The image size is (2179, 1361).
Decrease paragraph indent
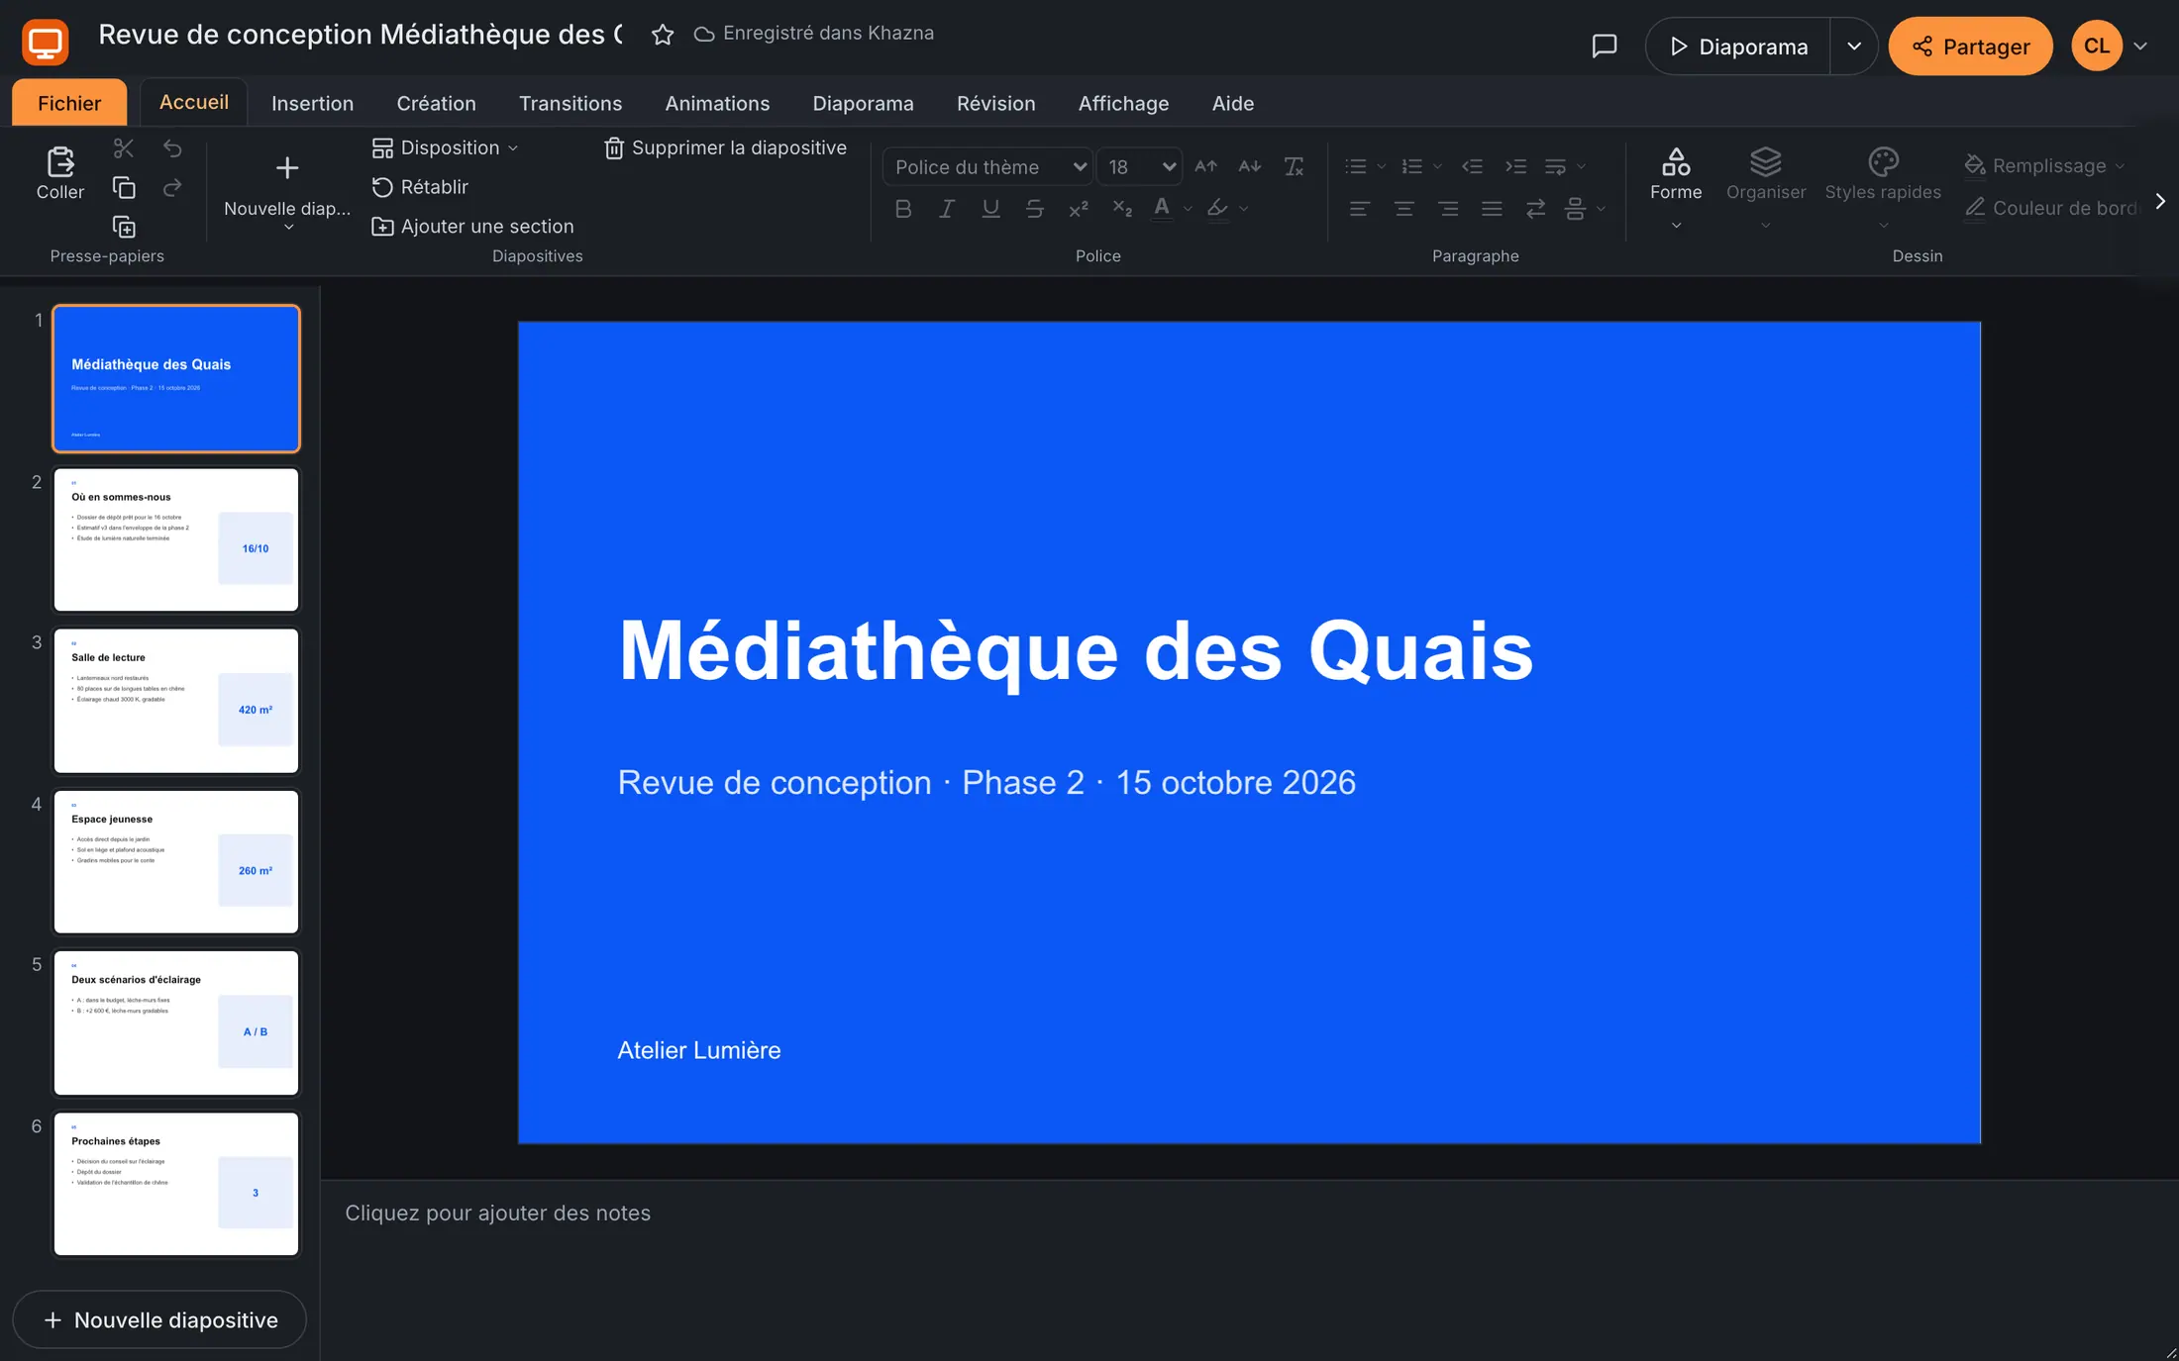(1472, 166)
